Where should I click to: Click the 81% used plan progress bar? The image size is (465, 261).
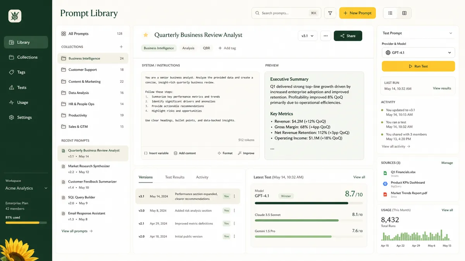point(26,223)
